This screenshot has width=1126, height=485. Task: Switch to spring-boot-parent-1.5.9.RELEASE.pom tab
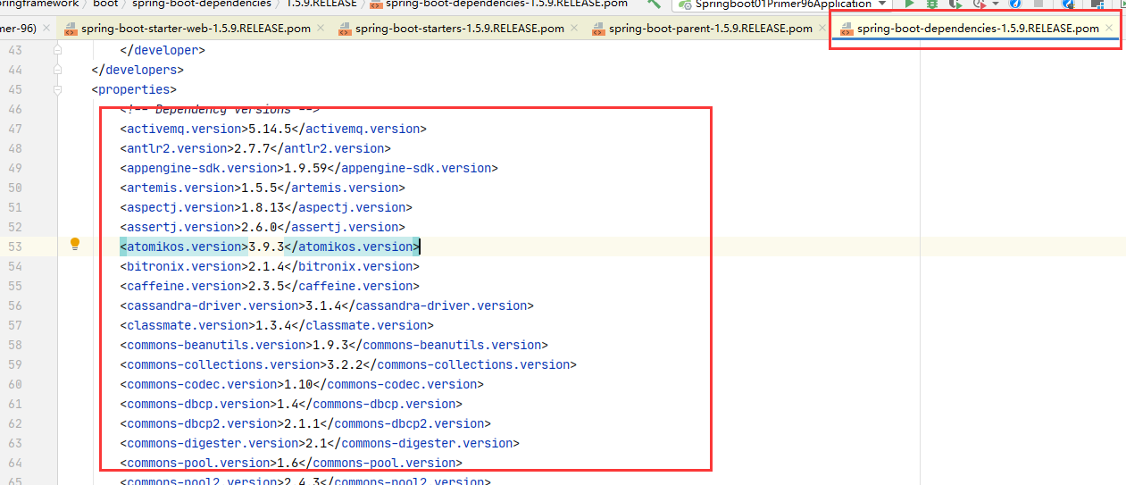click(x=711, y=29)
